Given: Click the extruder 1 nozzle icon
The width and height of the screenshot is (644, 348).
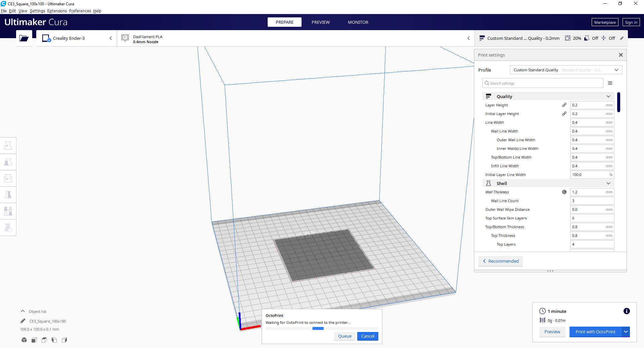Looking at the screenshot, I should pos(125,38).
